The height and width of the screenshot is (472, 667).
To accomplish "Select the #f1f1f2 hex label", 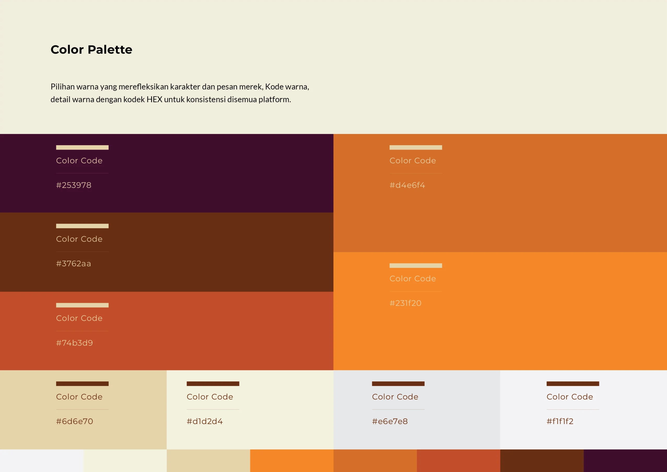I will 560,421.
